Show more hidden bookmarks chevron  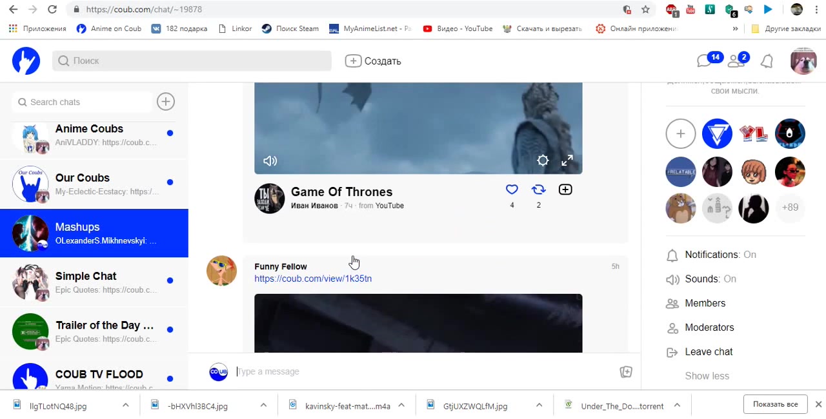point(735,29)
